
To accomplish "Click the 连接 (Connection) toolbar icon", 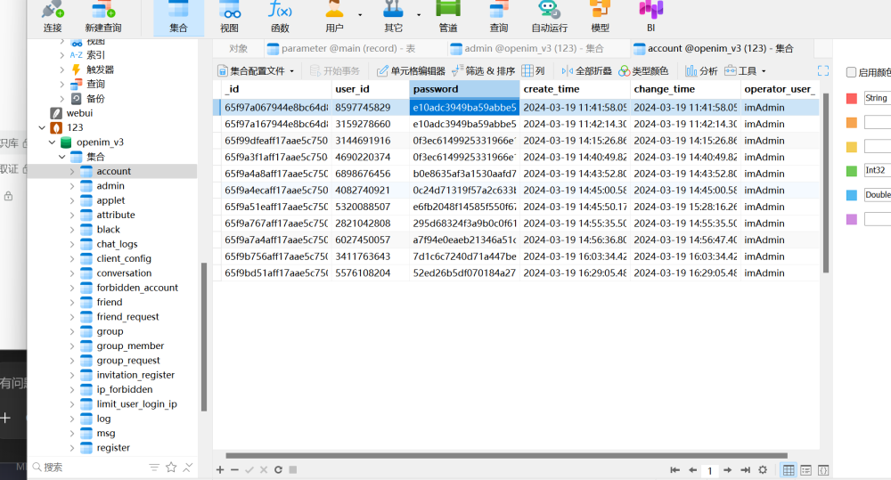I will (x=53, y=17).
